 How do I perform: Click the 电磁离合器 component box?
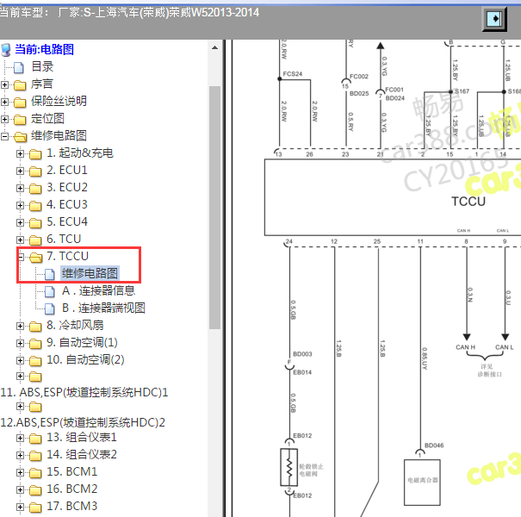click(x=422, y=483)
